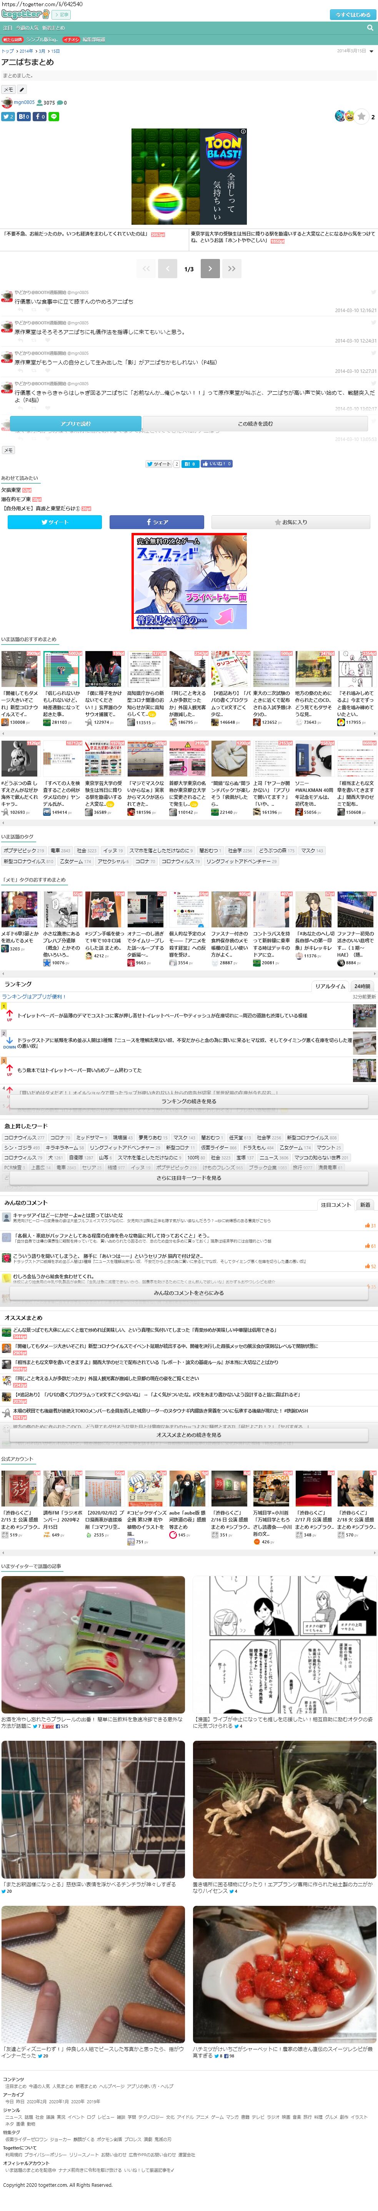Image resolution: width=378 pixels, height=2211 pixels.
Task: Click the 今すぐはじめる button
Action: 352,15
